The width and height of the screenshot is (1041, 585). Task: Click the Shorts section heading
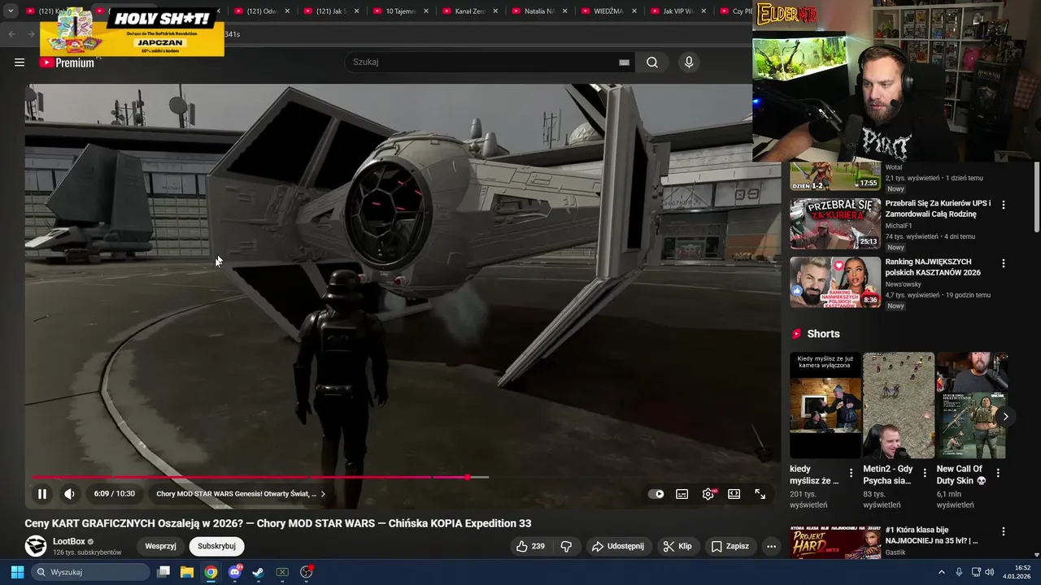[x=823, y=334]
